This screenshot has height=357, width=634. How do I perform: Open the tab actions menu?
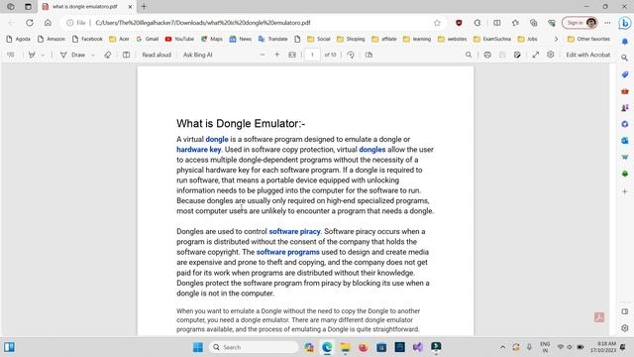coord(28,7)
